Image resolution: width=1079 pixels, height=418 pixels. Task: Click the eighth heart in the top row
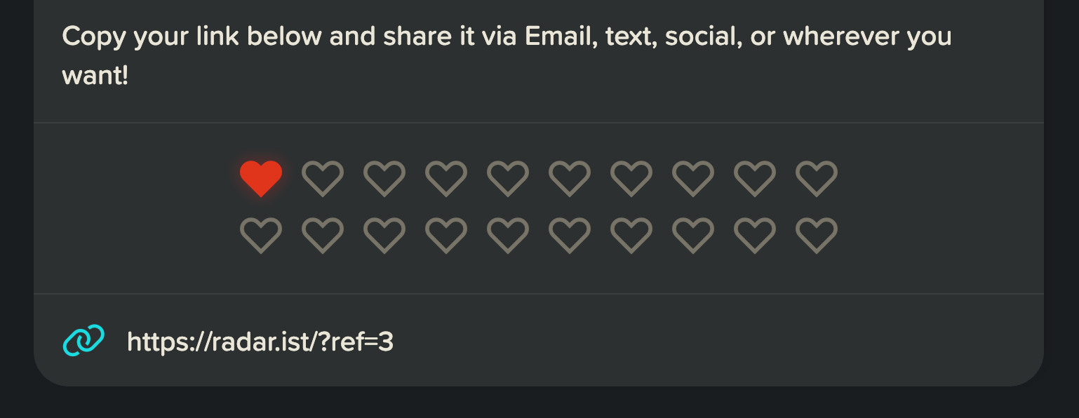tap(693, 178)
